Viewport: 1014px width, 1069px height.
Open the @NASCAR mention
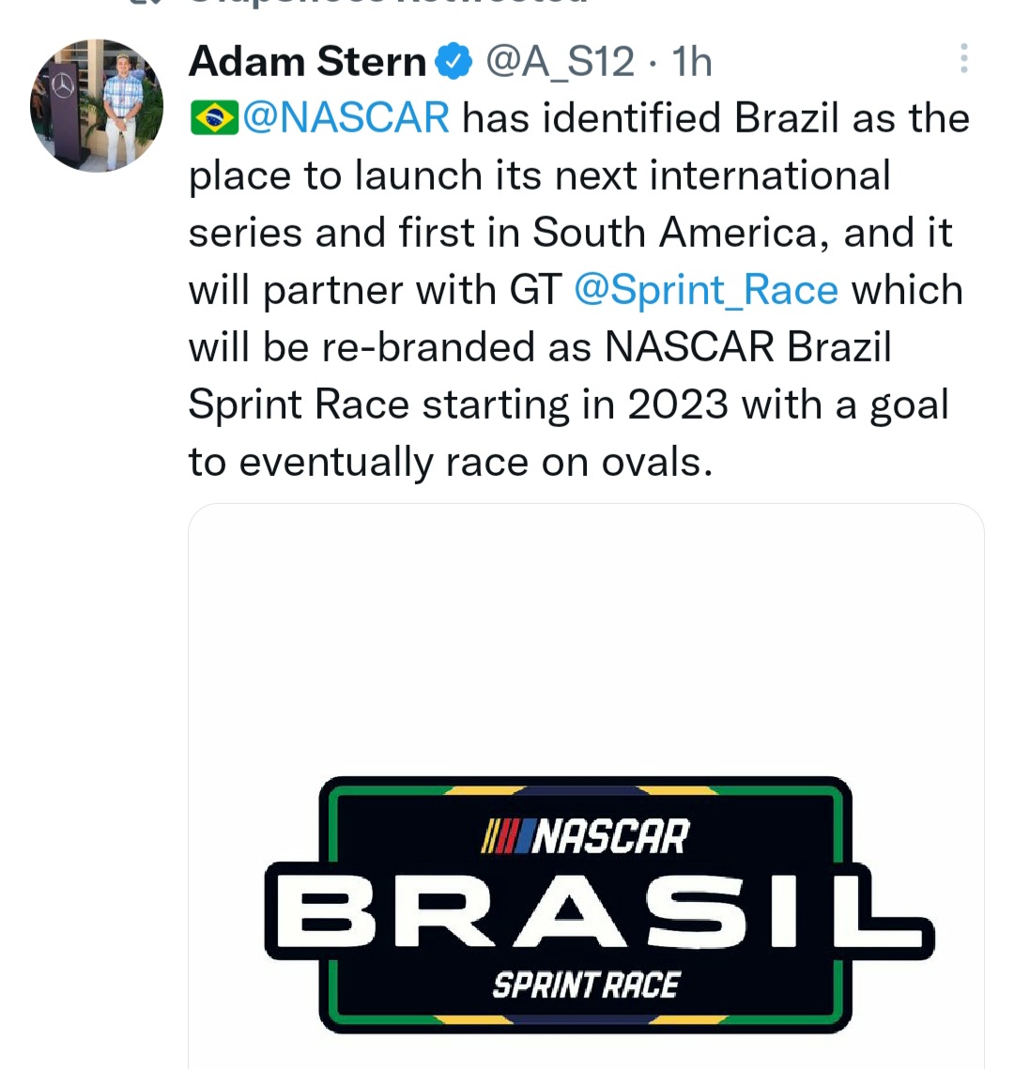[x=346, y=119]
